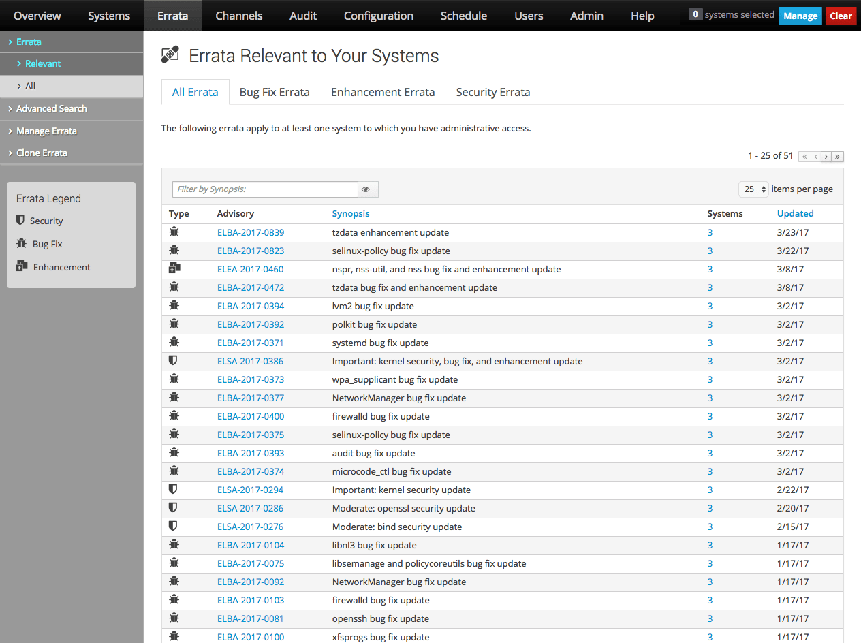This screenshot has height=643, width=861.
Task: Click bug icon in ELBA-2017-0373 row
Action: tap(174, 379)
